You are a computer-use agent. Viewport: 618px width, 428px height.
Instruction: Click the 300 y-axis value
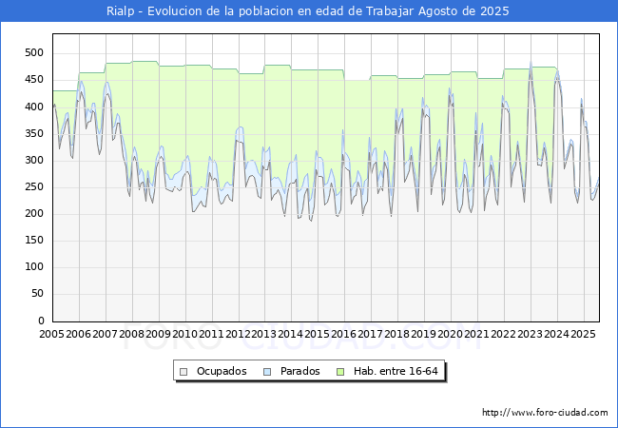(34, 160)
